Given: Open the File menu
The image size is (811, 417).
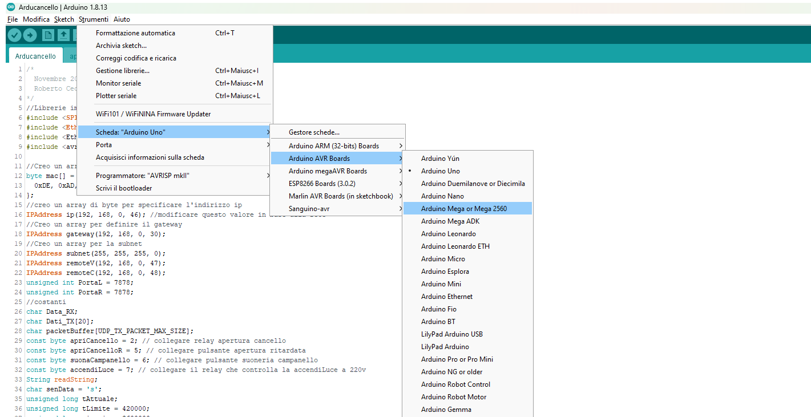Looking at the screenshot, I should 13,19.
